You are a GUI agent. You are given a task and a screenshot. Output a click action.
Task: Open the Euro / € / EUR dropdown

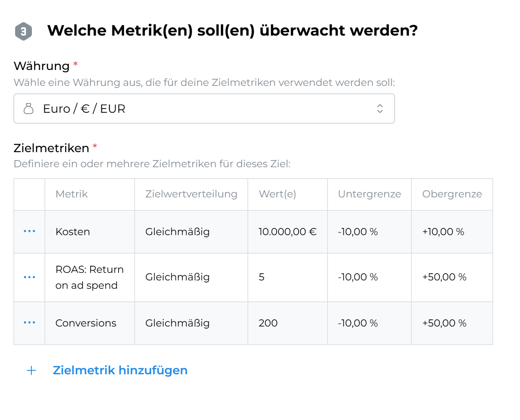[204, 109]
